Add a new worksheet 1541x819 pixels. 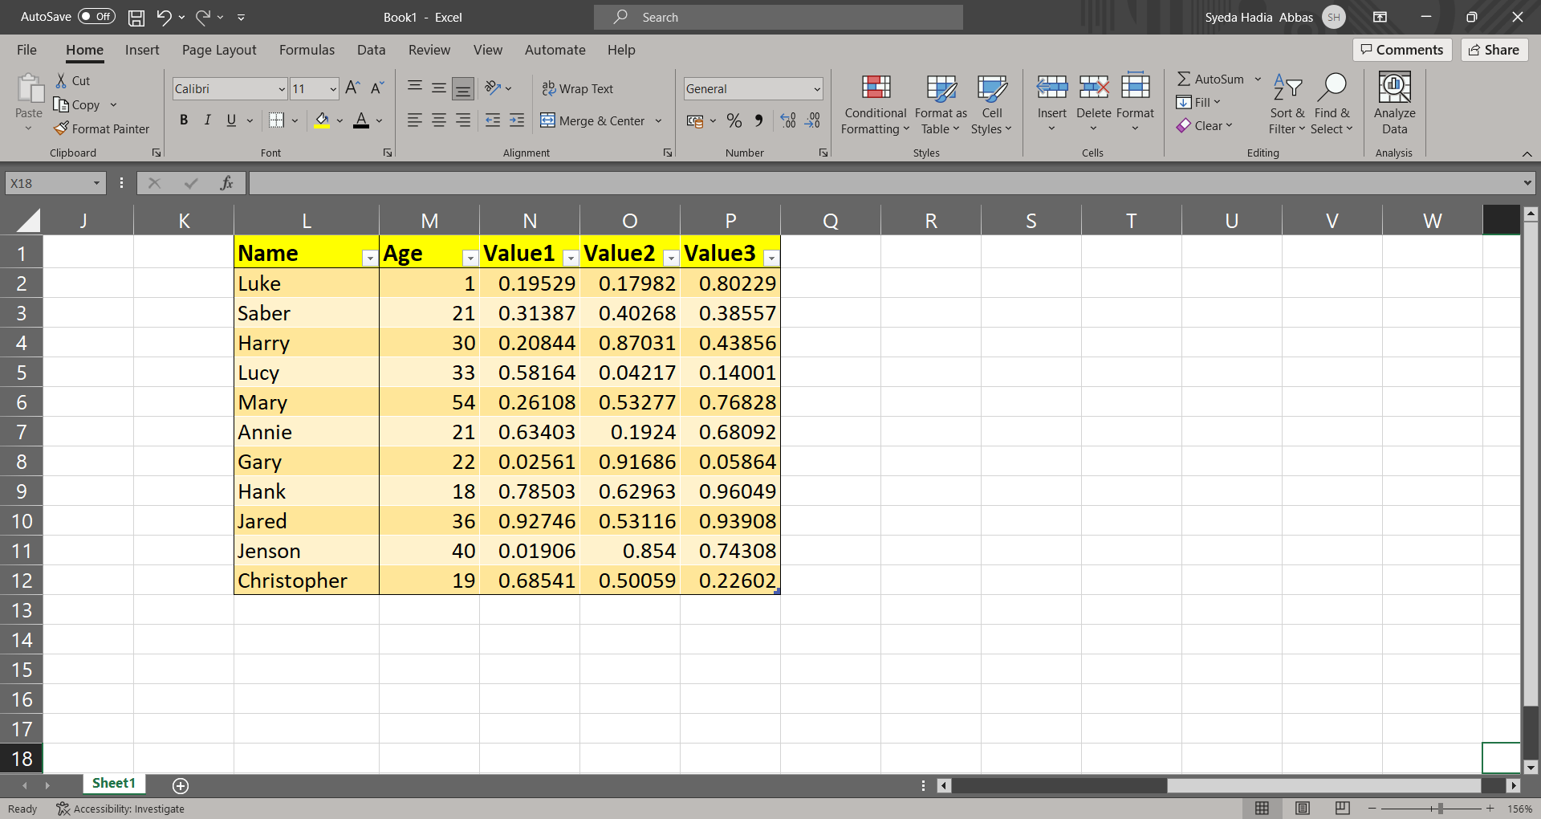pos(180,785)
